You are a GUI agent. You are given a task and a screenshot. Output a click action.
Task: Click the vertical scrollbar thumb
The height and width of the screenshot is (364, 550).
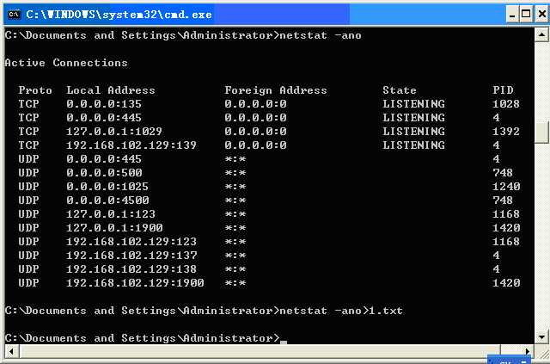point(541,133)
